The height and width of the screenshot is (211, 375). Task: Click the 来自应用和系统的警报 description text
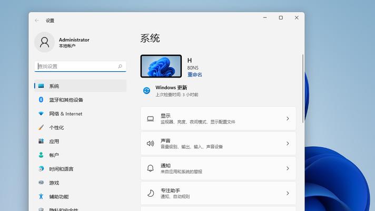(181, 171)
